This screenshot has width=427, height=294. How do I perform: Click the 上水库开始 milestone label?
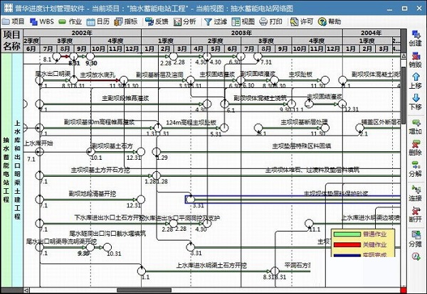point(38,143)
